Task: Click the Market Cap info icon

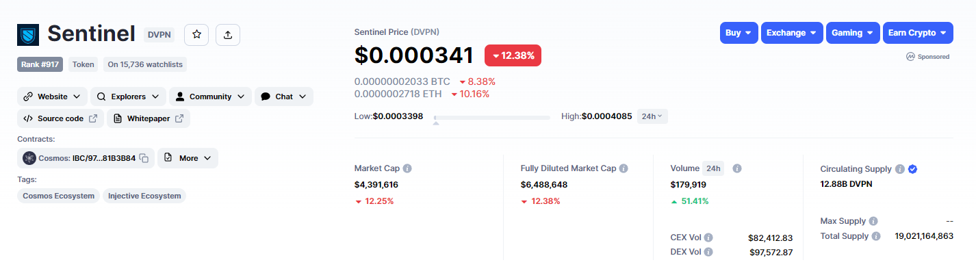Action: click(x=407, y=168)
